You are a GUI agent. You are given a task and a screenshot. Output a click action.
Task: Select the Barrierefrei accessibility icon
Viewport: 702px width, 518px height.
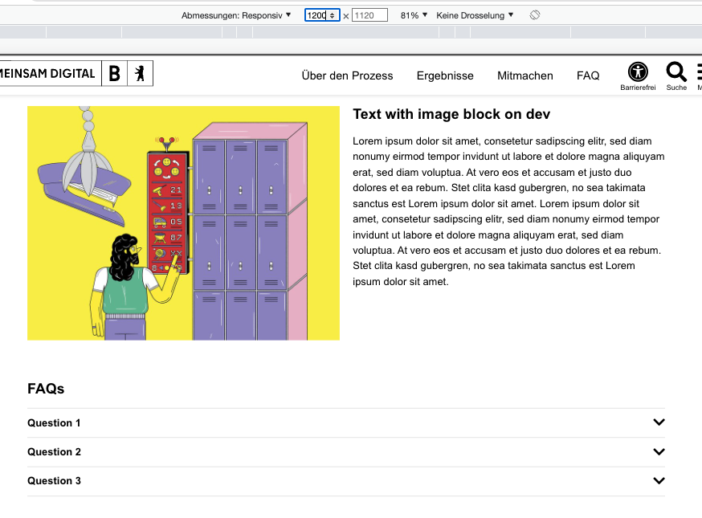(637, 71)
